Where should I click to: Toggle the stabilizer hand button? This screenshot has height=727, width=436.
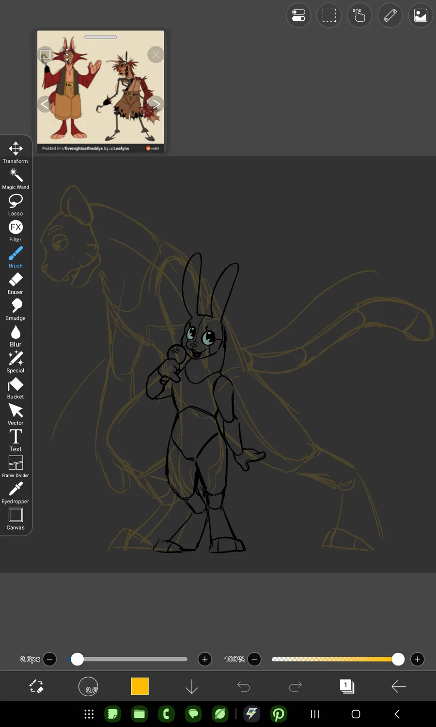359,16
